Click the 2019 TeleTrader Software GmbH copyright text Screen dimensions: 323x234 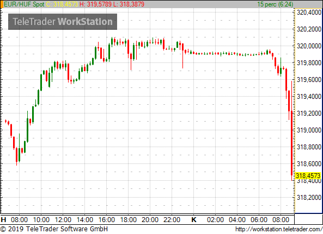54,229
